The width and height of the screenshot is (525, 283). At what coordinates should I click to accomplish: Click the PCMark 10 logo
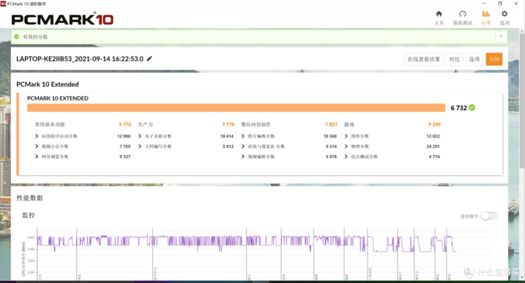[x=62, y=19]
